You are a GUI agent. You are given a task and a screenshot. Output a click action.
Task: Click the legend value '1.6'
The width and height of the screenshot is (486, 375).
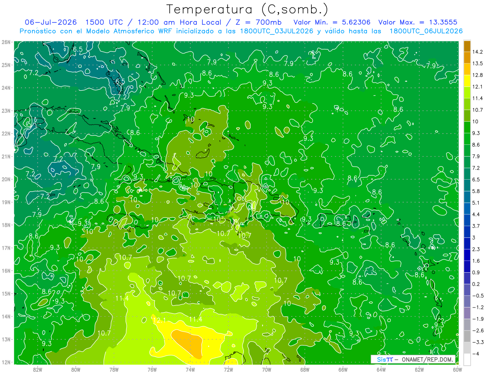pyautogui.click(x=476, y=261)
